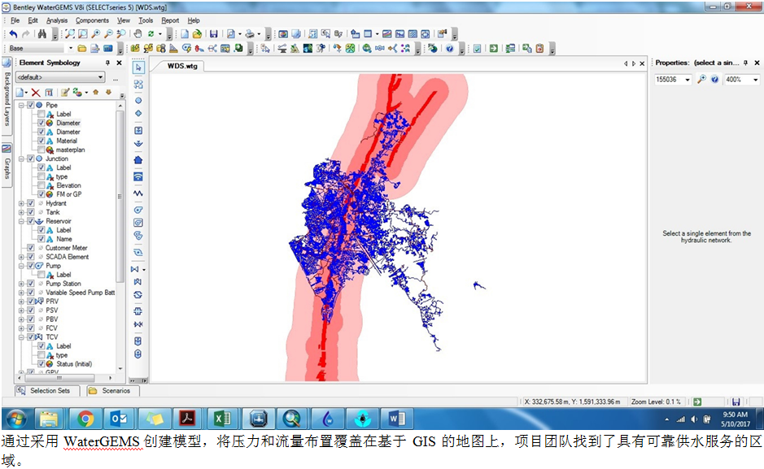Image resolution: width=764 pixels, height=469 pixels.
Task: Switch to the WDS.wtg drawing tab
Action: 182,66
